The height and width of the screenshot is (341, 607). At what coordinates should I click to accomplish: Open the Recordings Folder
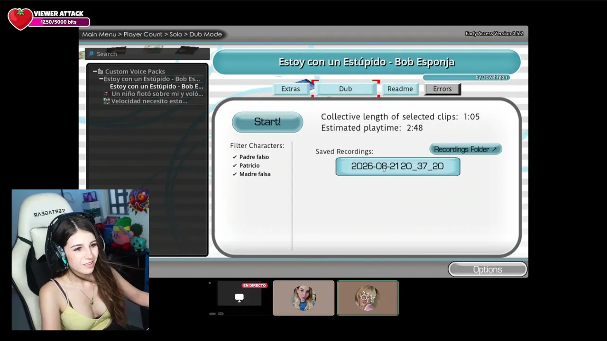[x=465, y=149]
